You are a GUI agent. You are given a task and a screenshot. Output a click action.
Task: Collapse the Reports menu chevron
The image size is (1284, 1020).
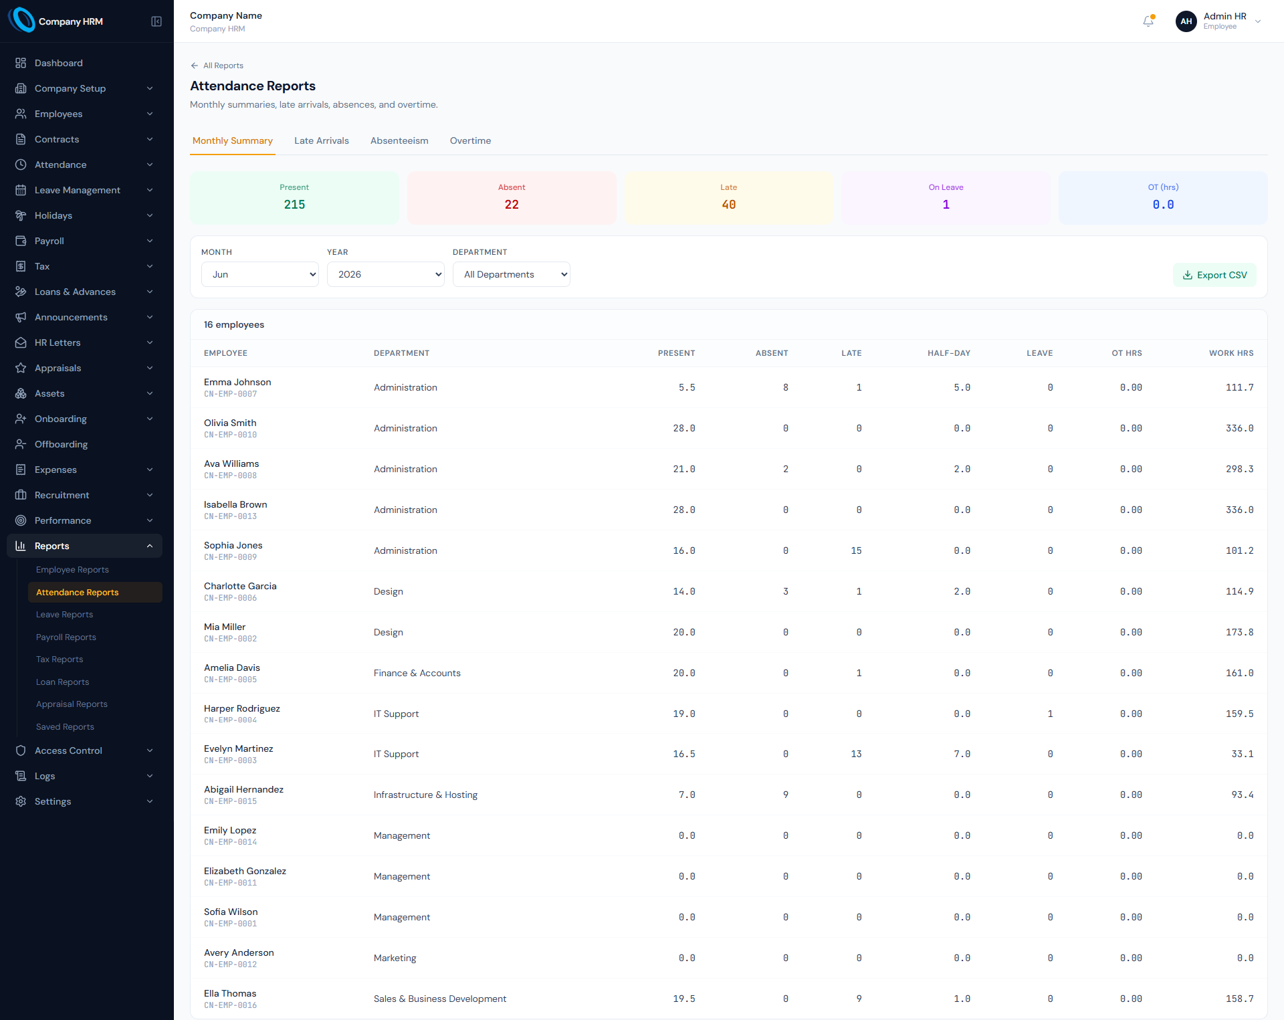(150, 546)
